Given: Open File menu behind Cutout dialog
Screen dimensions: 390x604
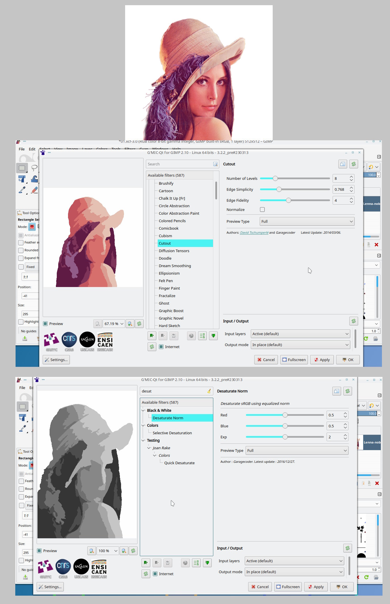Looking at the screenshot, I should pos(22,149).
